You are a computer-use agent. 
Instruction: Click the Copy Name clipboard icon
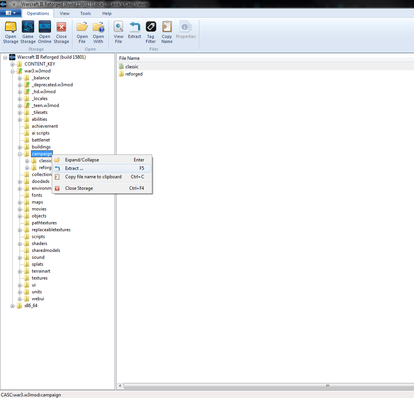[167, 32]
